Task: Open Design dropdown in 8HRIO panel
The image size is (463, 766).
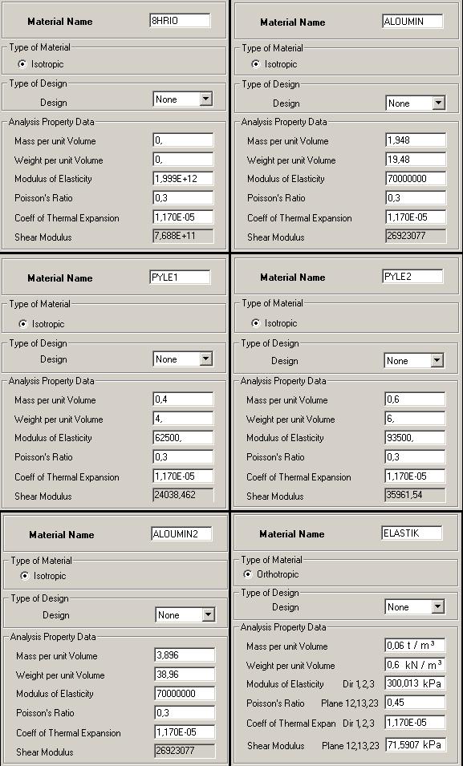Action: pyautogui.click(x=183, y=99)
